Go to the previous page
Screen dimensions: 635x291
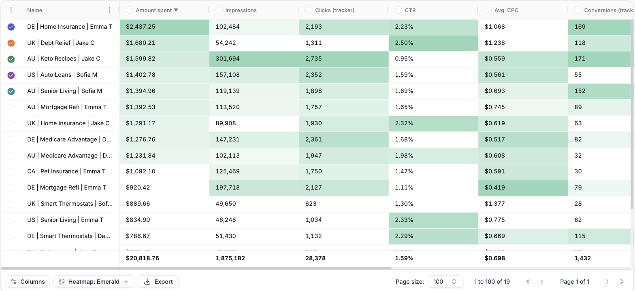(542, 282)
